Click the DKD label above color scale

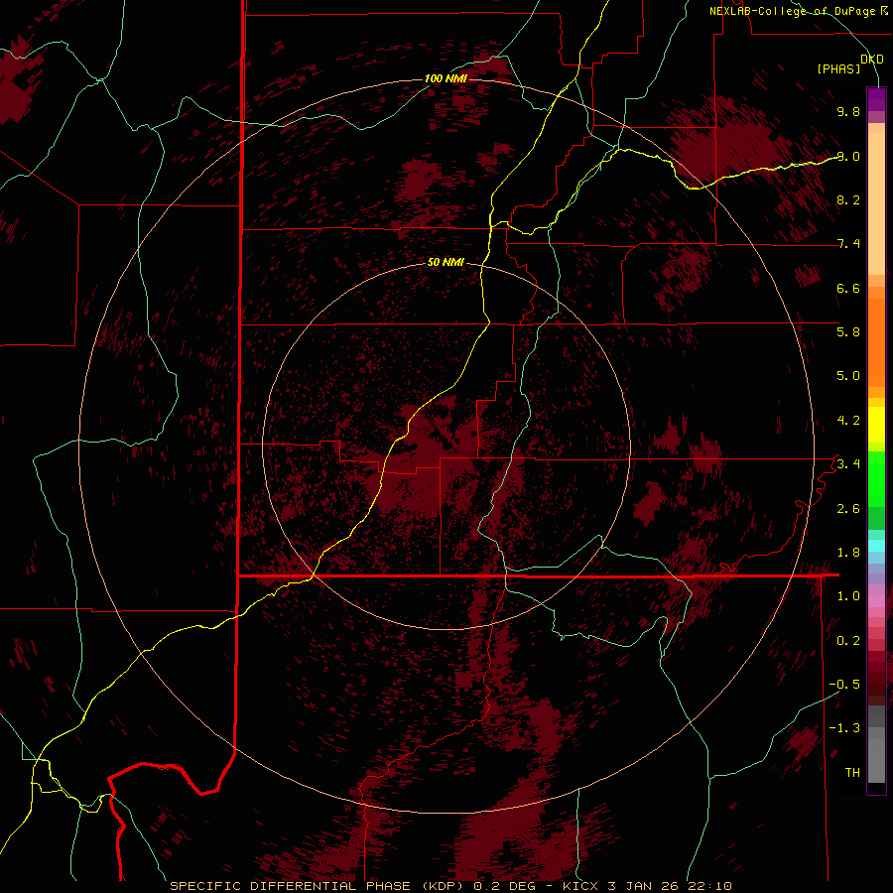pos(872,59)
